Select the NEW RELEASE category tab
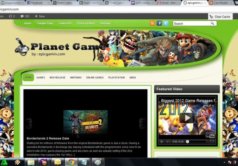Screen dimensions: 238x166 click(x=57, y=78)
